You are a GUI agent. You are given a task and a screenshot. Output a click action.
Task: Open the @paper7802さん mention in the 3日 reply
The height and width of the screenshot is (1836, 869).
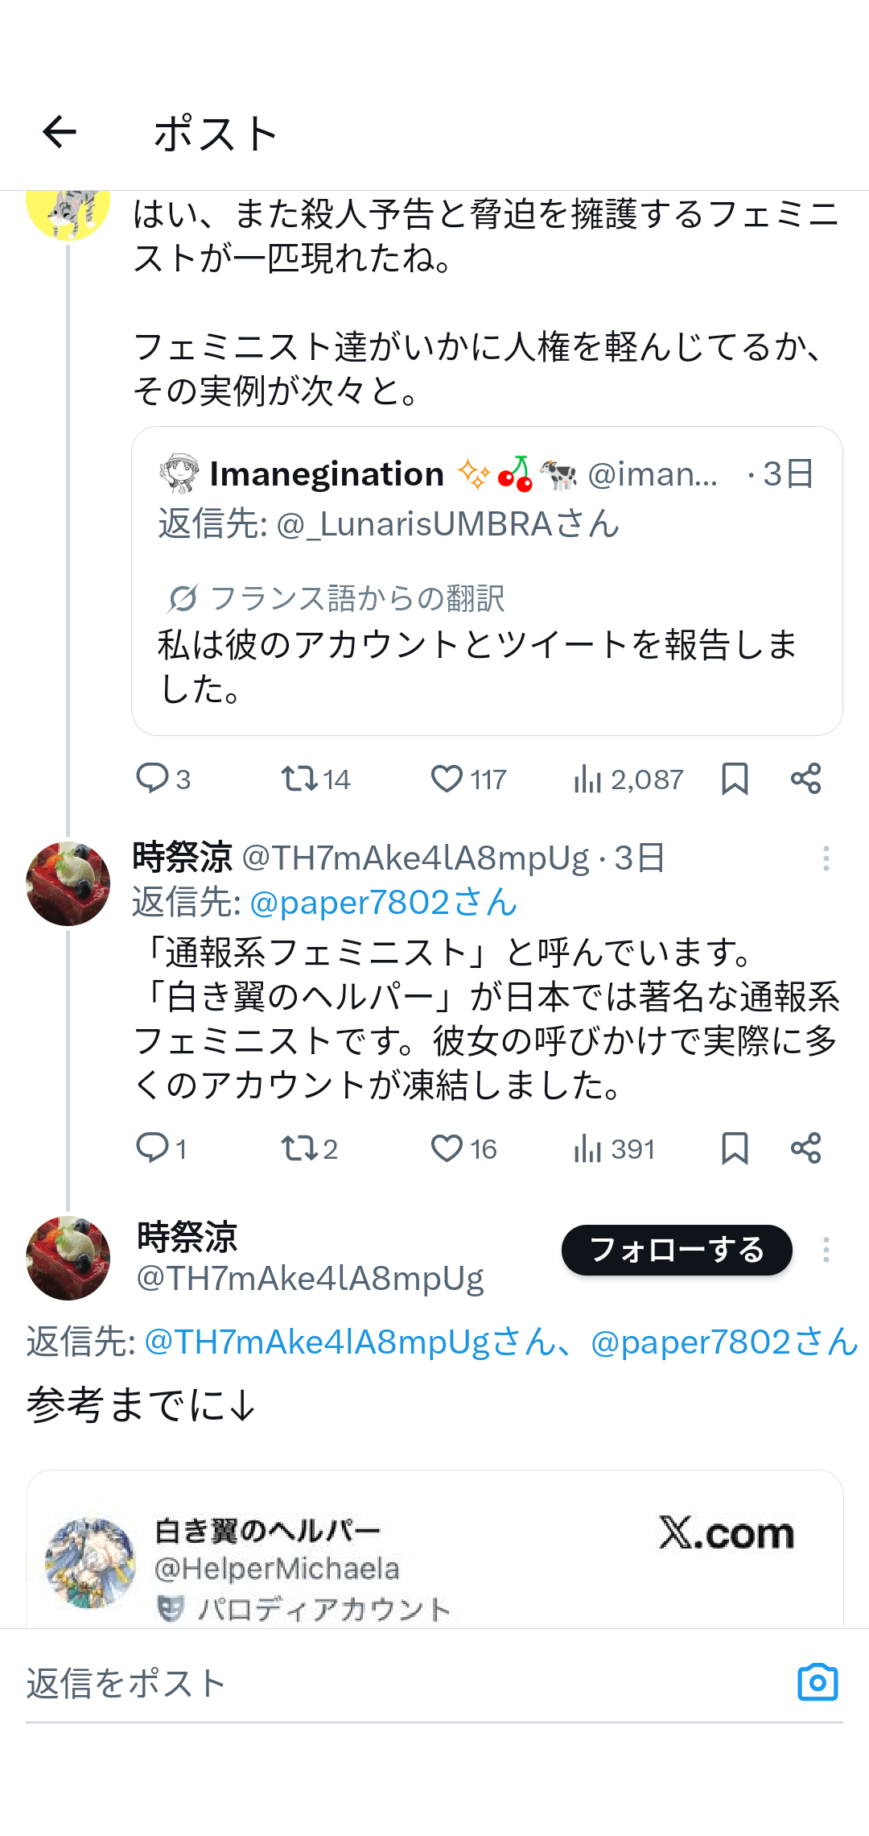[x=383, y=903]
